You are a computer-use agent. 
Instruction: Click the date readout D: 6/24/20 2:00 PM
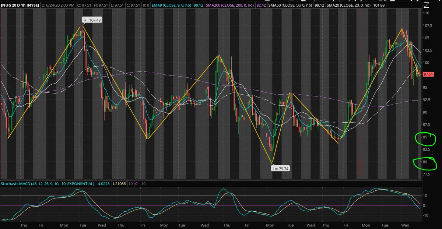pos(57,6)
